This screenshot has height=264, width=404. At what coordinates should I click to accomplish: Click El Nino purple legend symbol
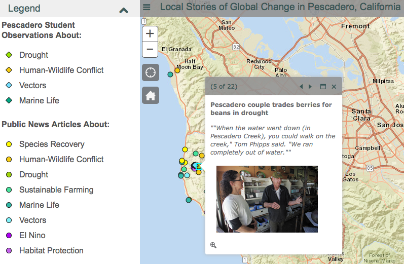point(9,235)
